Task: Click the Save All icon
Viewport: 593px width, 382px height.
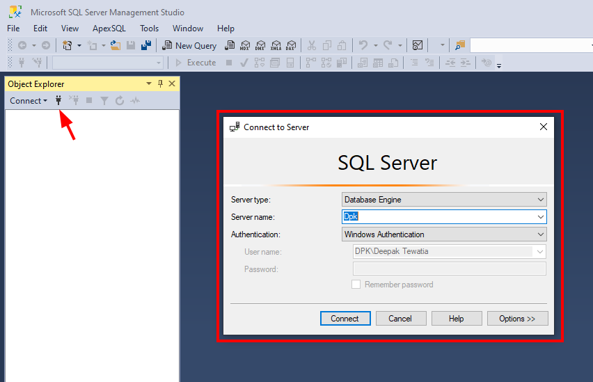Action: click(146, 45)
